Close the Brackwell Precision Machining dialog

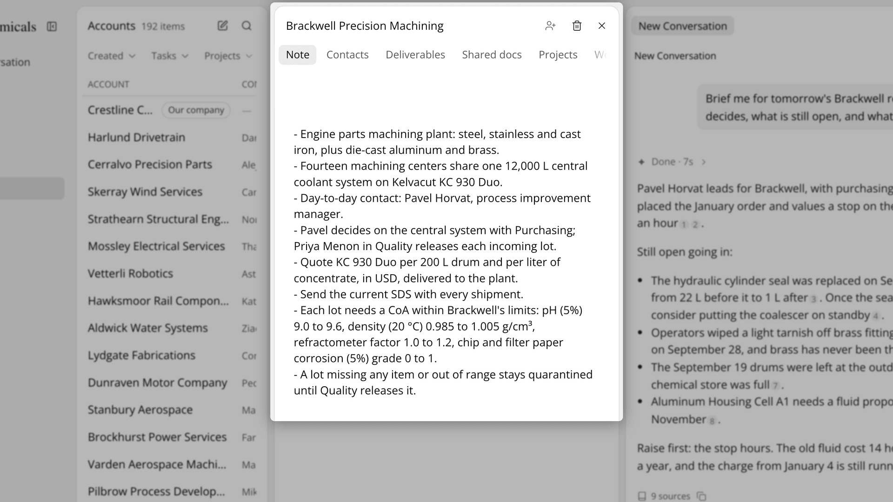pyautogui.click(x=602, y=26)
